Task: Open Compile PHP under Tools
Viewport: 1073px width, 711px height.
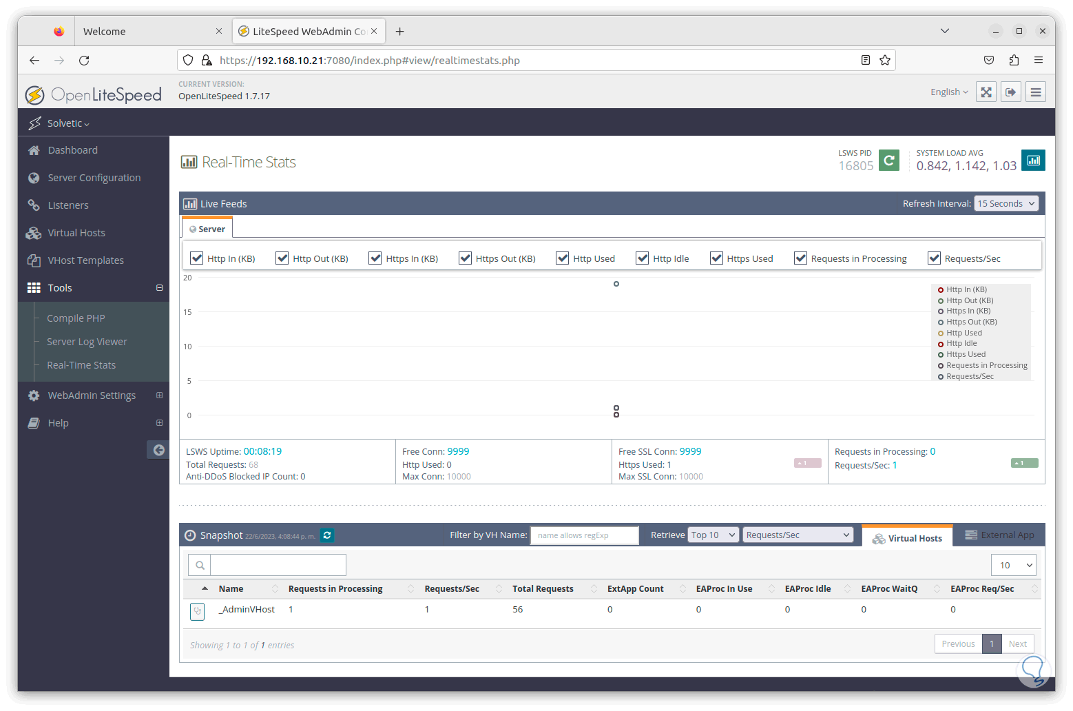Action: click(76, 318)
